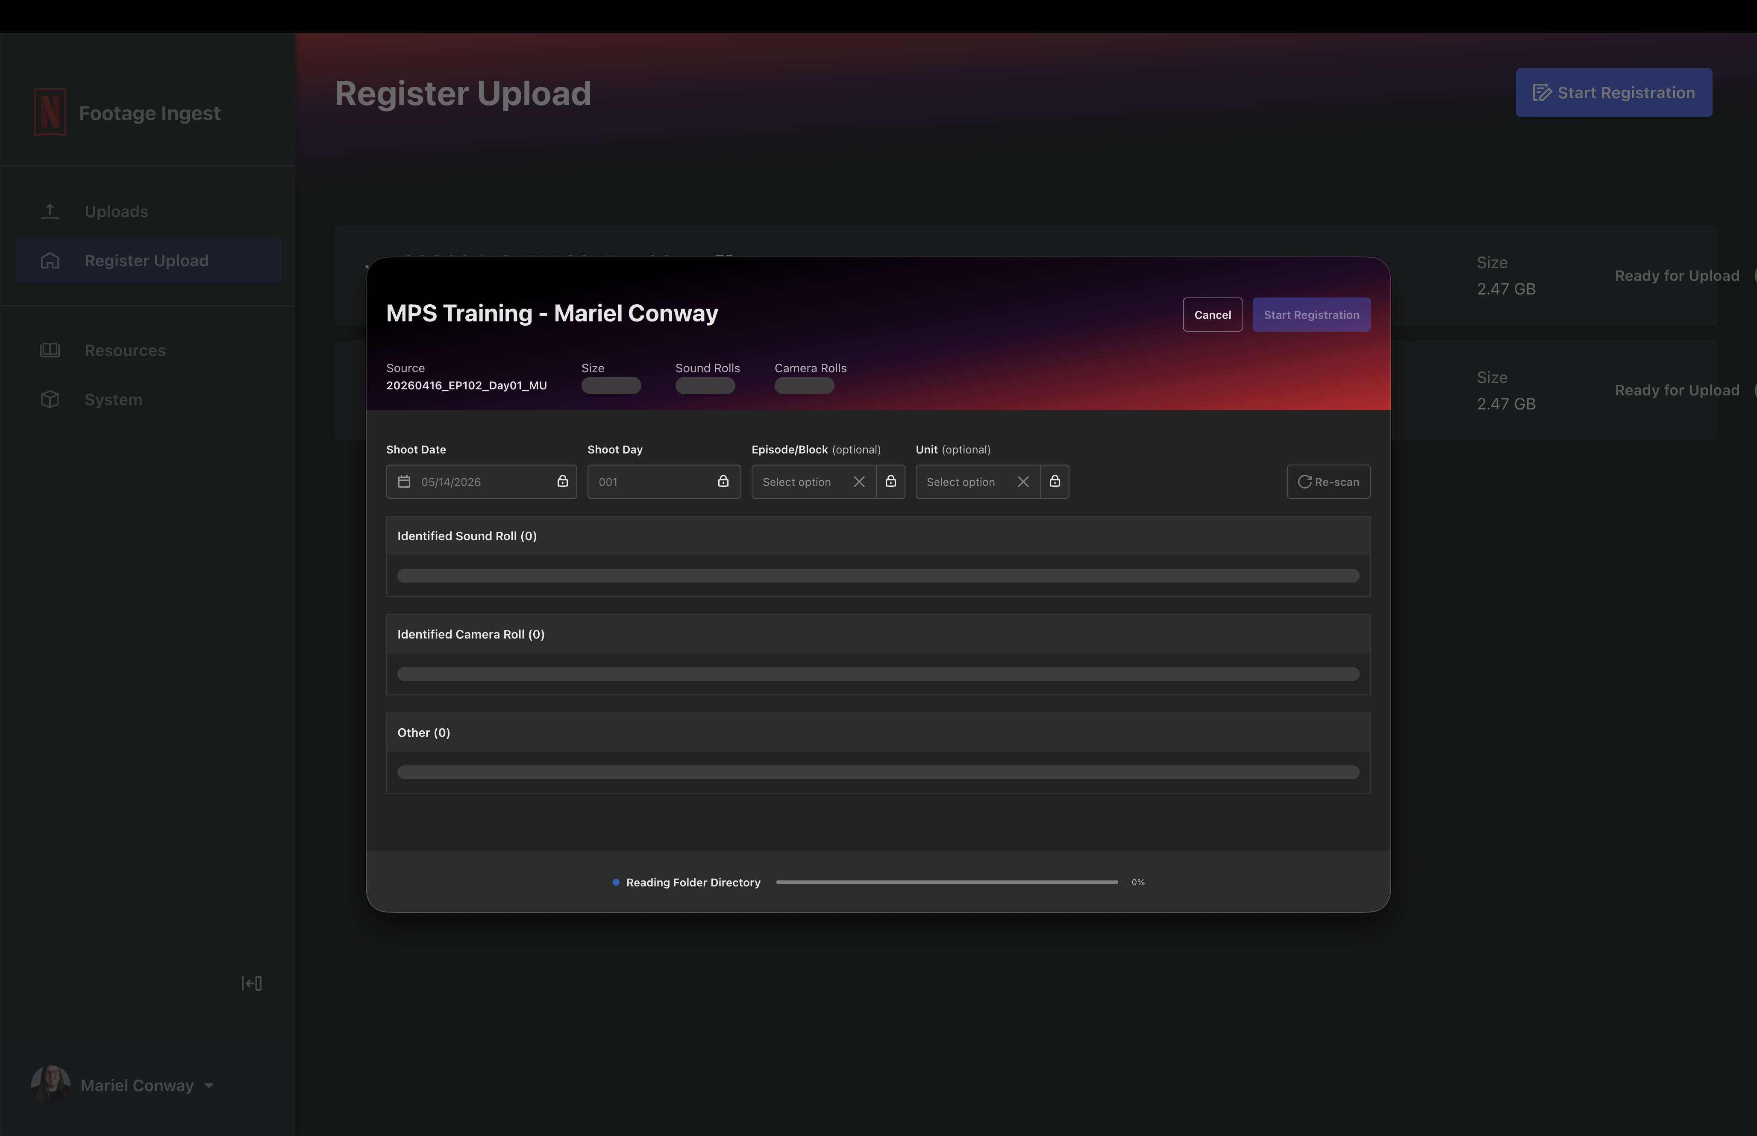Screen dimensions: 1757x1136
Task: Click the 0% progress value
Action: 1138,882
